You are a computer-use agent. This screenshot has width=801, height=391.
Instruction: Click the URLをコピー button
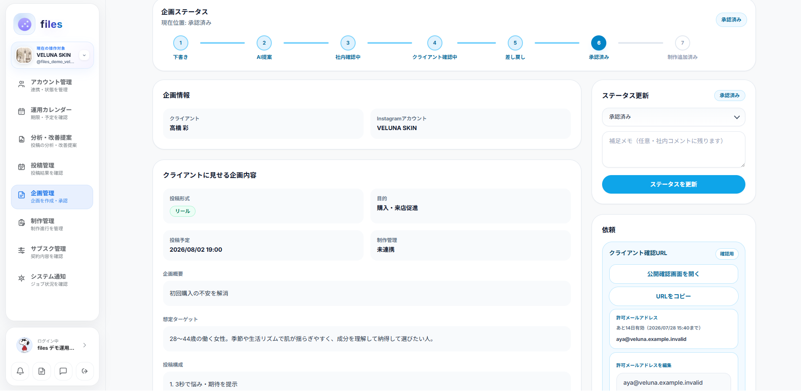coord(674,296)
